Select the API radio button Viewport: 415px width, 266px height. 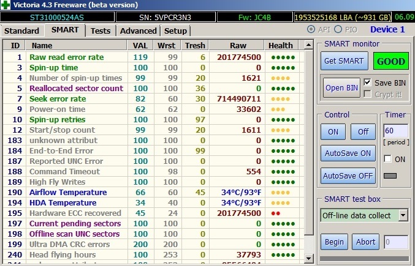tap(311, 29)
